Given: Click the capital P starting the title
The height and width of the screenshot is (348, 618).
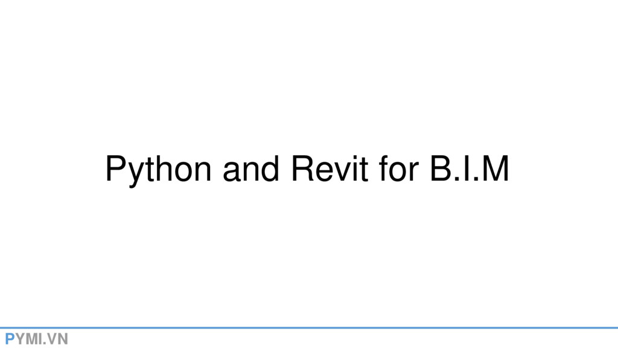Looking at the screenshot, I should pyautogui.click(x=115, y=169).
